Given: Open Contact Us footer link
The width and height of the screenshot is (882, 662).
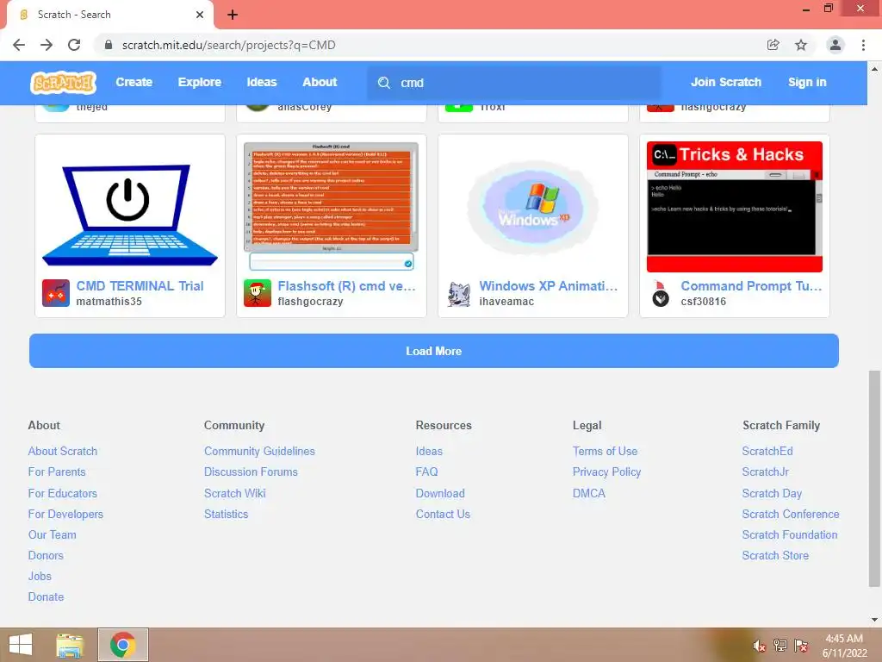Looking at the screenshot, I should 443,514.
